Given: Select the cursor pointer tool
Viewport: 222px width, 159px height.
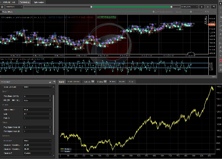Looking at the screenshot, I should 220,4.
